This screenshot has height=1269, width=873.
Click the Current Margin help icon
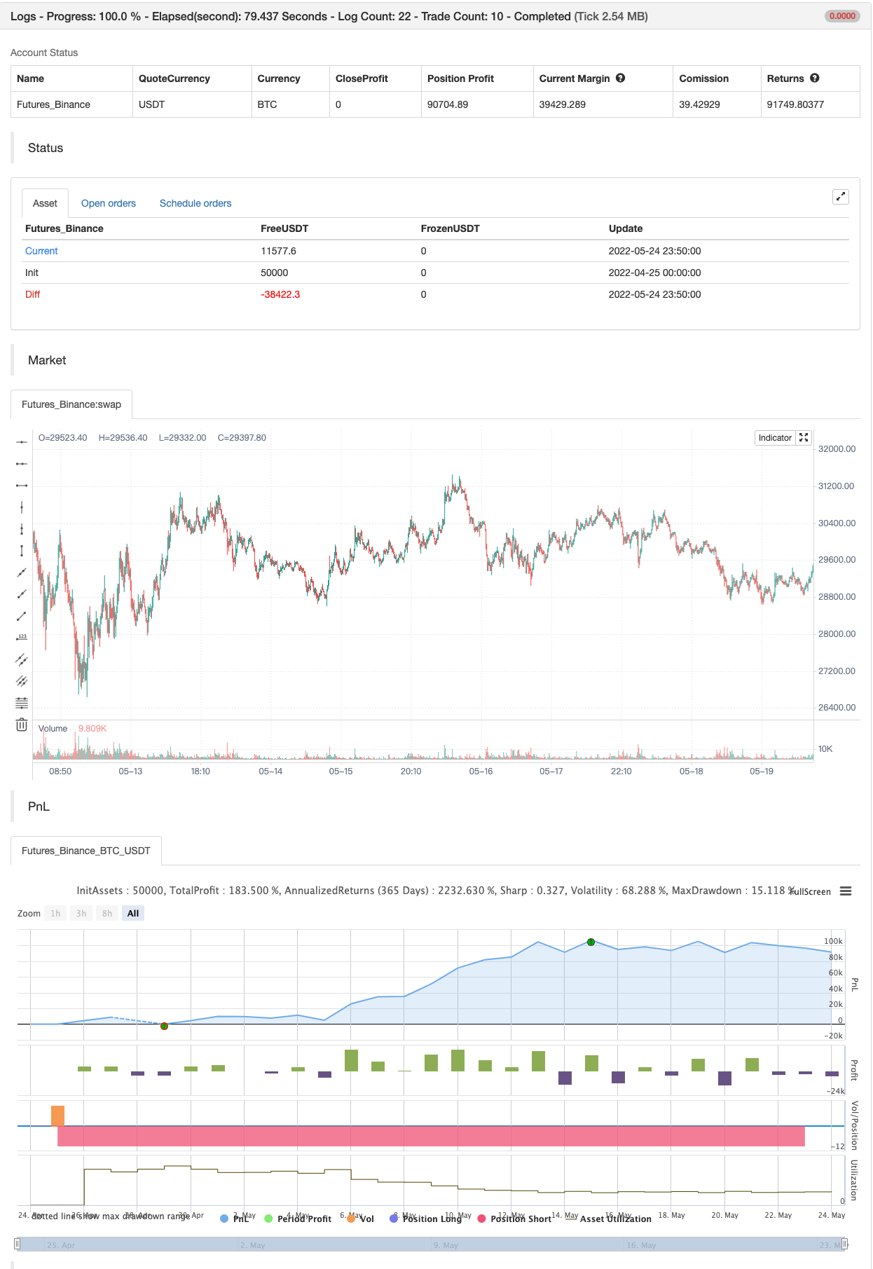point(620,78)
